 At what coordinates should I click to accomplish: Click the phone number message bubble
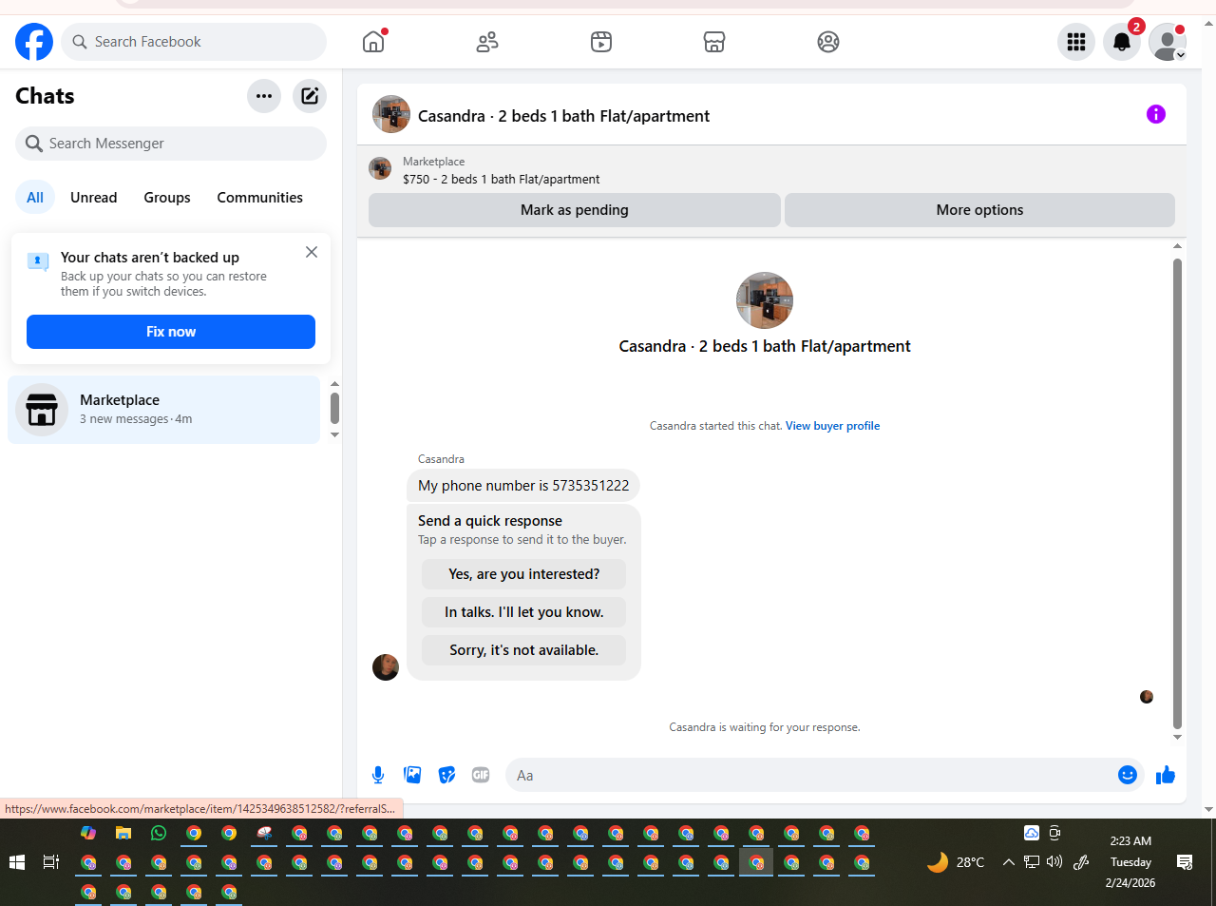click(523, 486)
